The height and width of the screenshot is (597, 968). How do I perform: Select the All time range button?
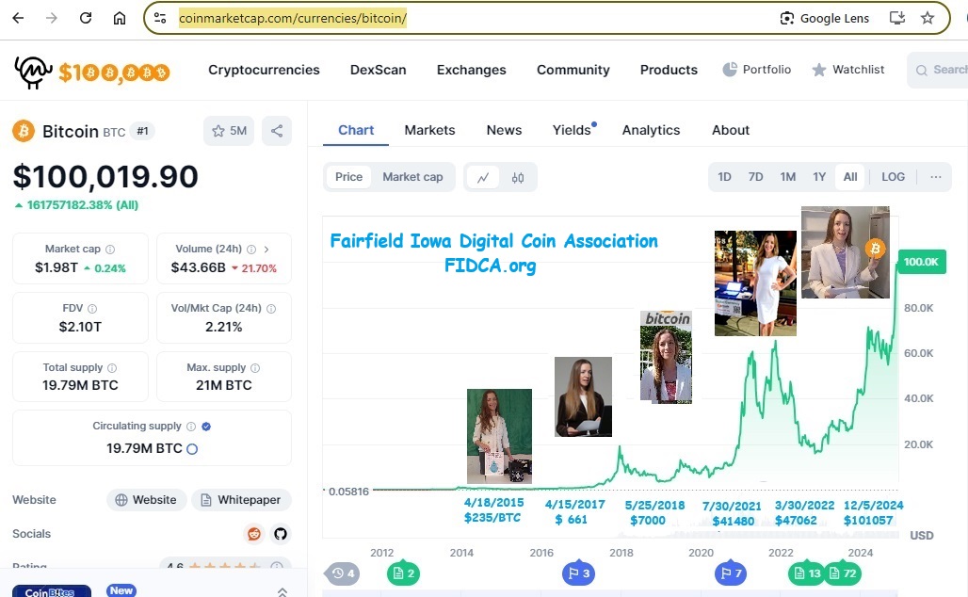pos(850,177)
